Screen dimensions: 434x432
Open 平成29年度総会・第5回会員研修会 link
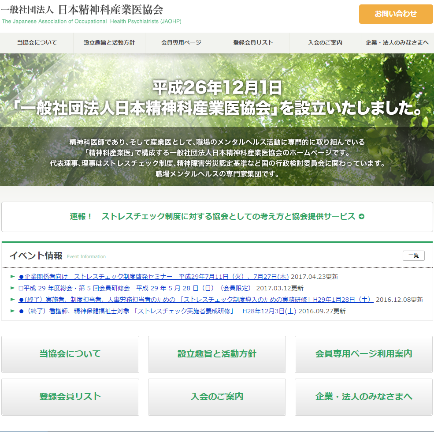click(x=136, y=288)
